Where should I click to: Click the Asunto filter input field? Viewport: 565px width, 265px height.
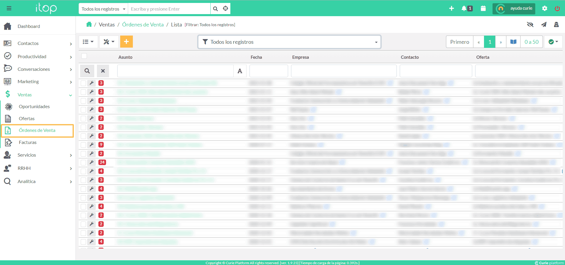tap(175, 71)
